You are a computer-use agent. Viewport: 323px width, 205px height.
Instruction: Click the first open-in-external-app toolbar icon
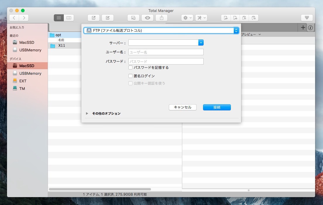coord(94,18)
